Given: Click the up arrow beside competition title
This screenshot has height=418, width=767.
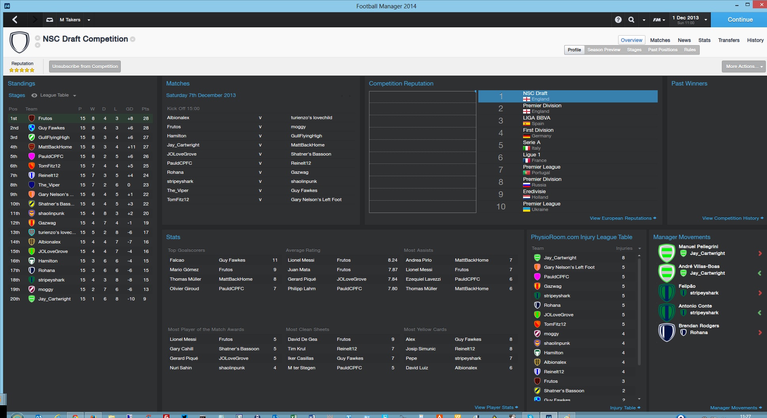Looking at the screenshot, I should pos(38,38).
